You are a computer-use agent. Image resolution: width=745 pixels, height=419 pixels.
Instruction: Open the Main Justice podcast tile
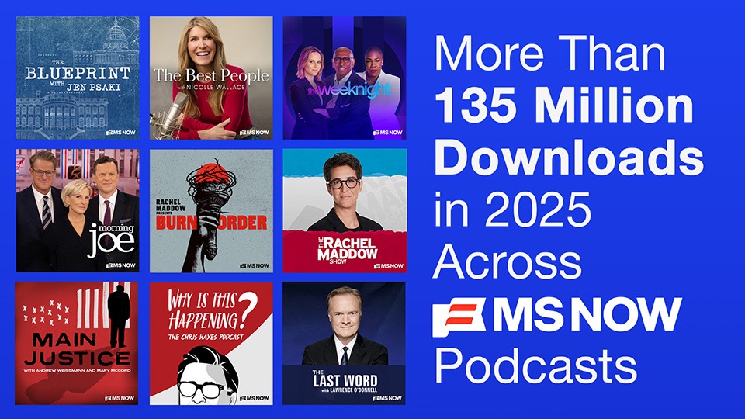point(78,343)
